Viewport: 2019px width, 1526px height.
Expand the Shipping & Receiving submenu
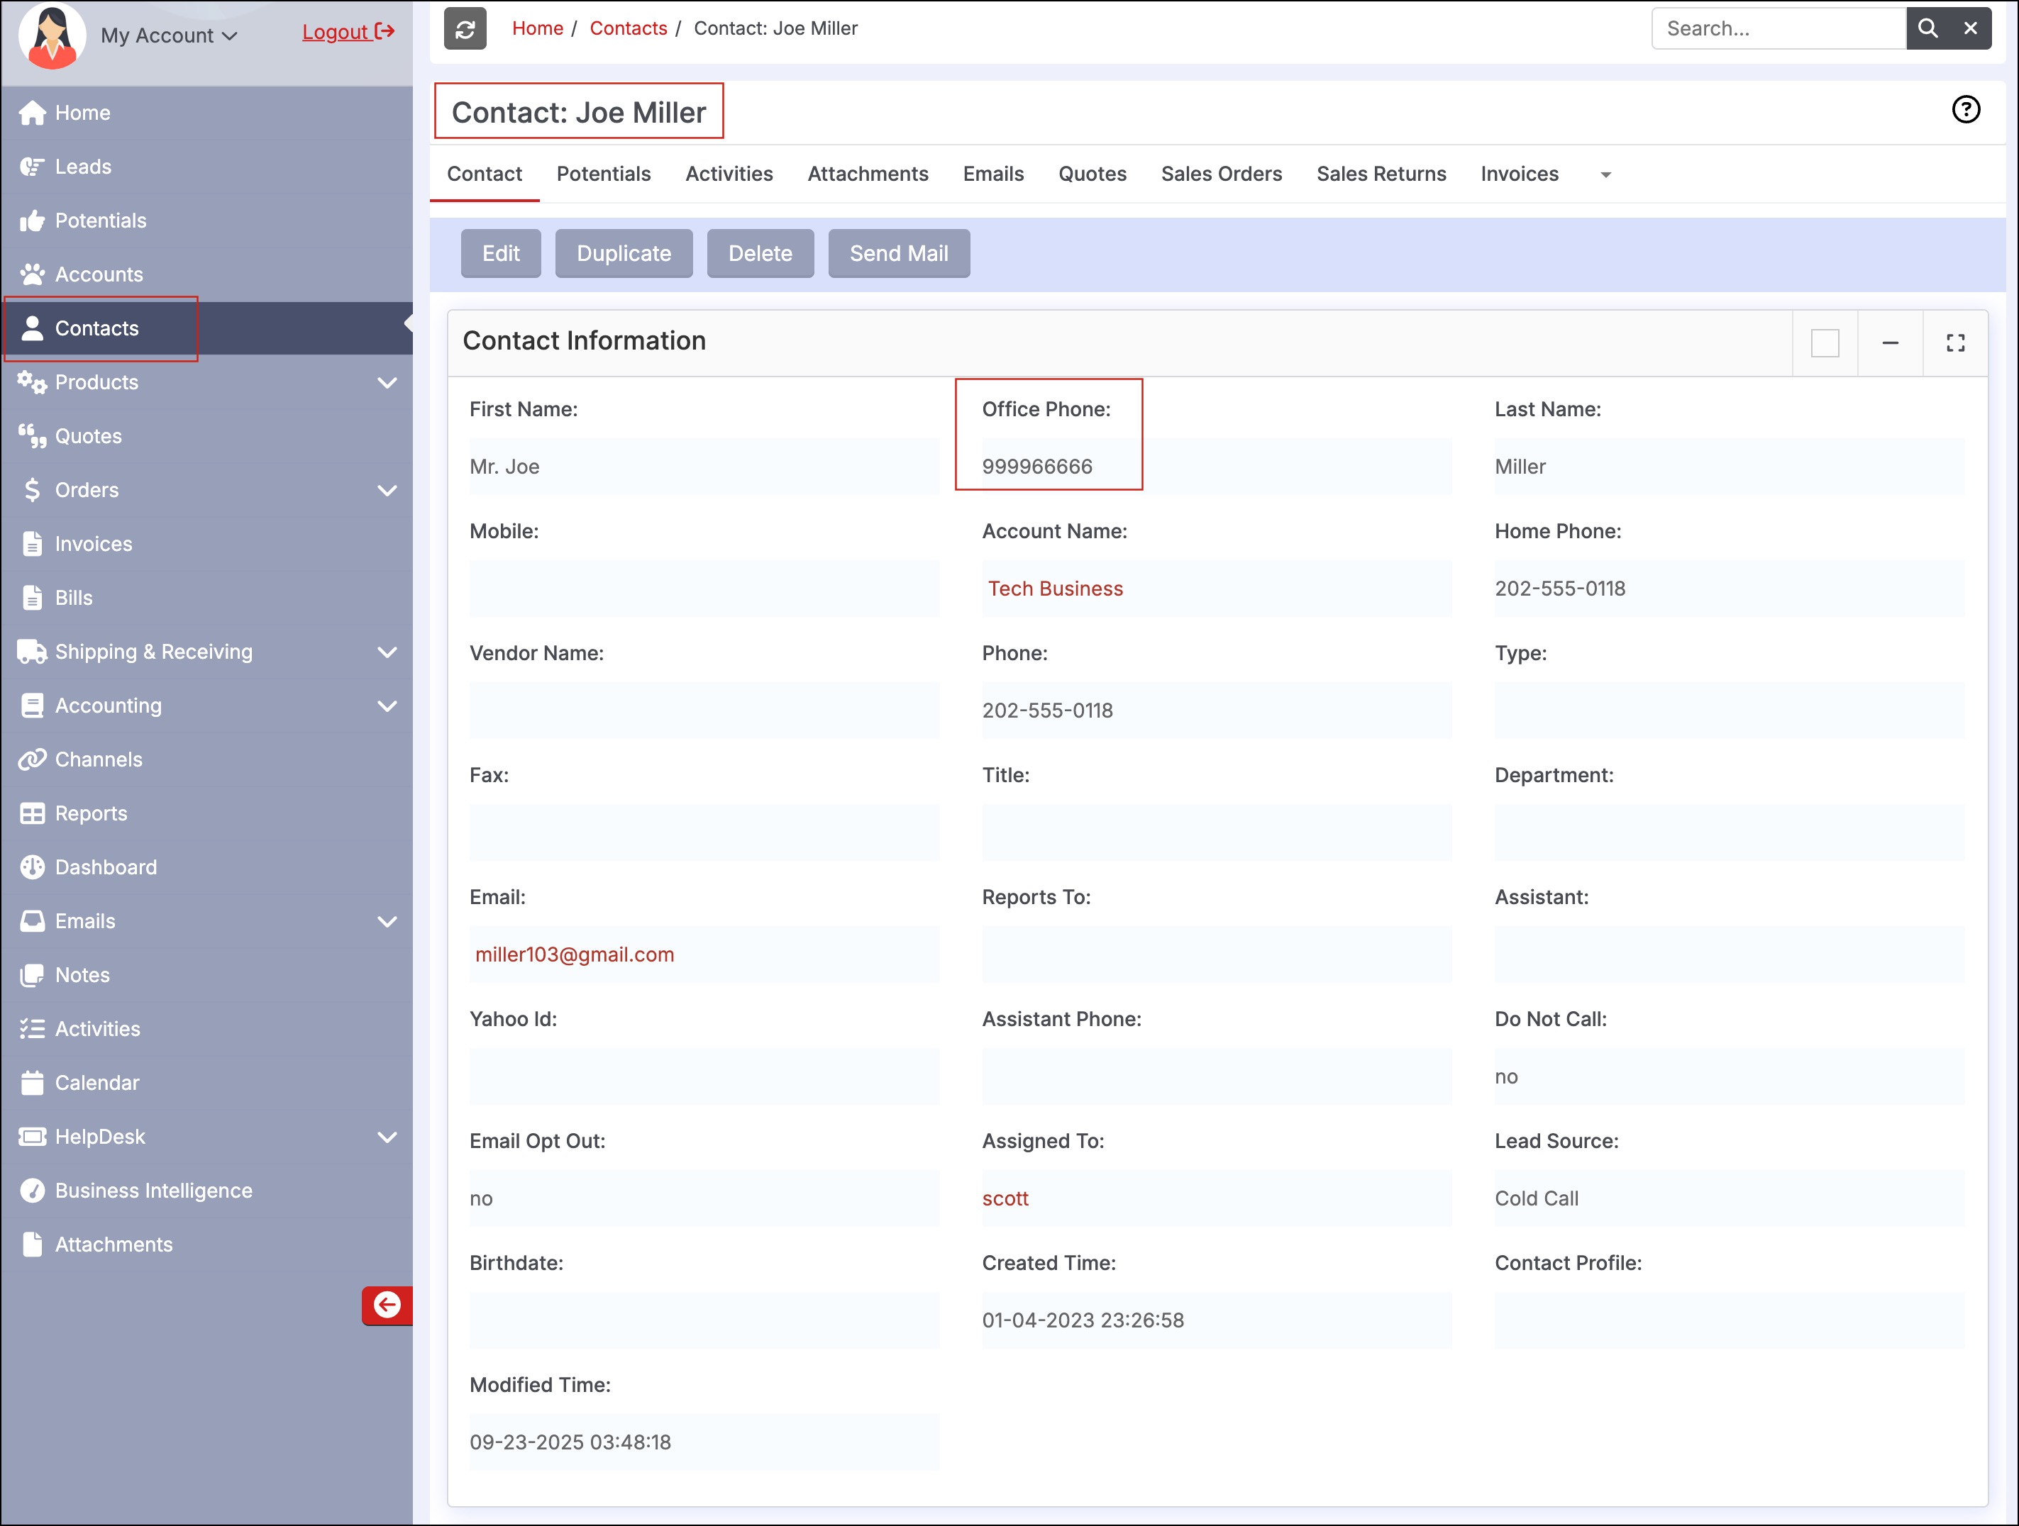click(387, 652)
